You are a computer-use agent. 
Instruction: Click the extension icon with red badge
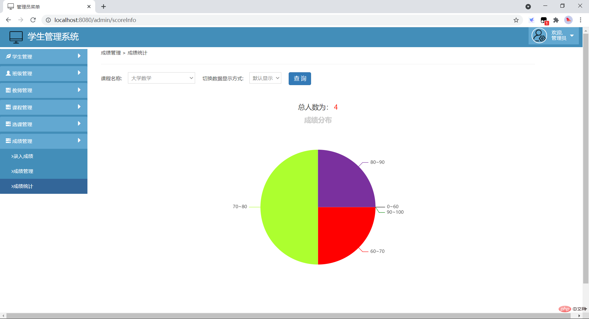click(544, 21)
